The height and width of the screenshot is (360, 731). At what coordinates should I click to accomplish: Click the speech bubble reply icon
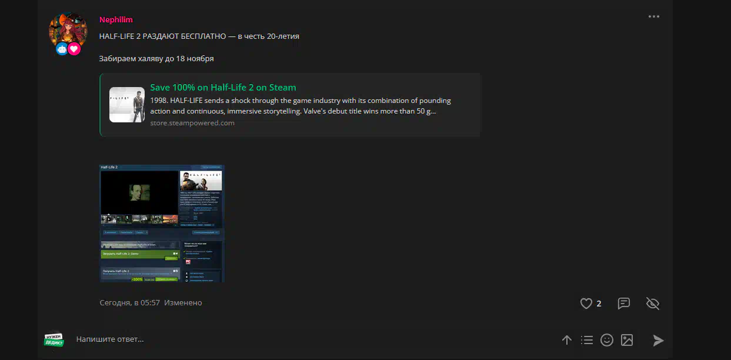(624, 304)
